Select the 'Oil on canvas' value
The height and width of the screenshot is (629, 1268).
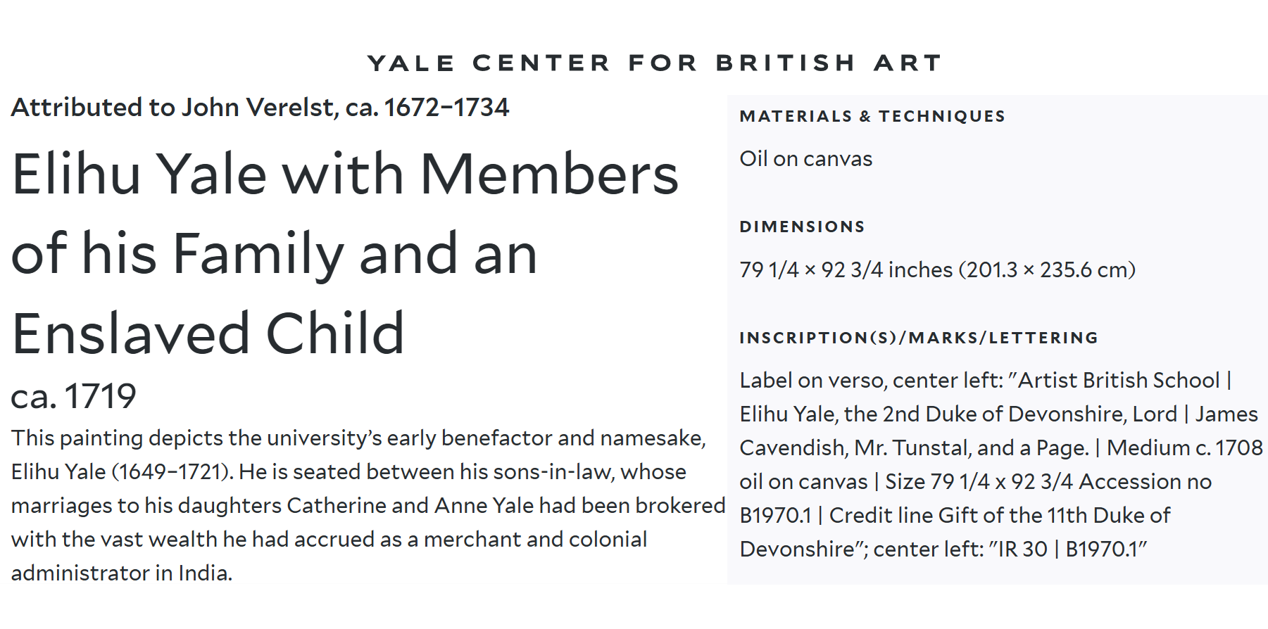point(805,159)
